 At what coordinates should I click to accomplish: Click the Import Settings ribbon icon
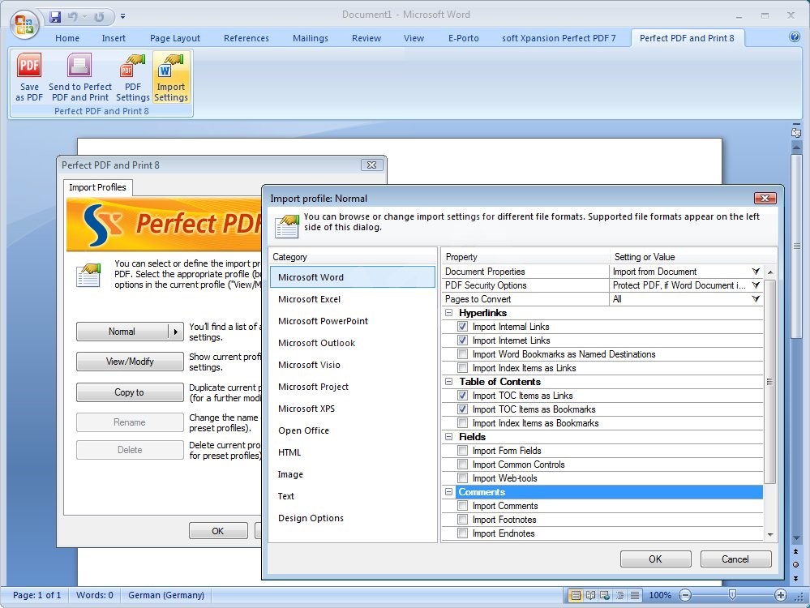(171, 78)
